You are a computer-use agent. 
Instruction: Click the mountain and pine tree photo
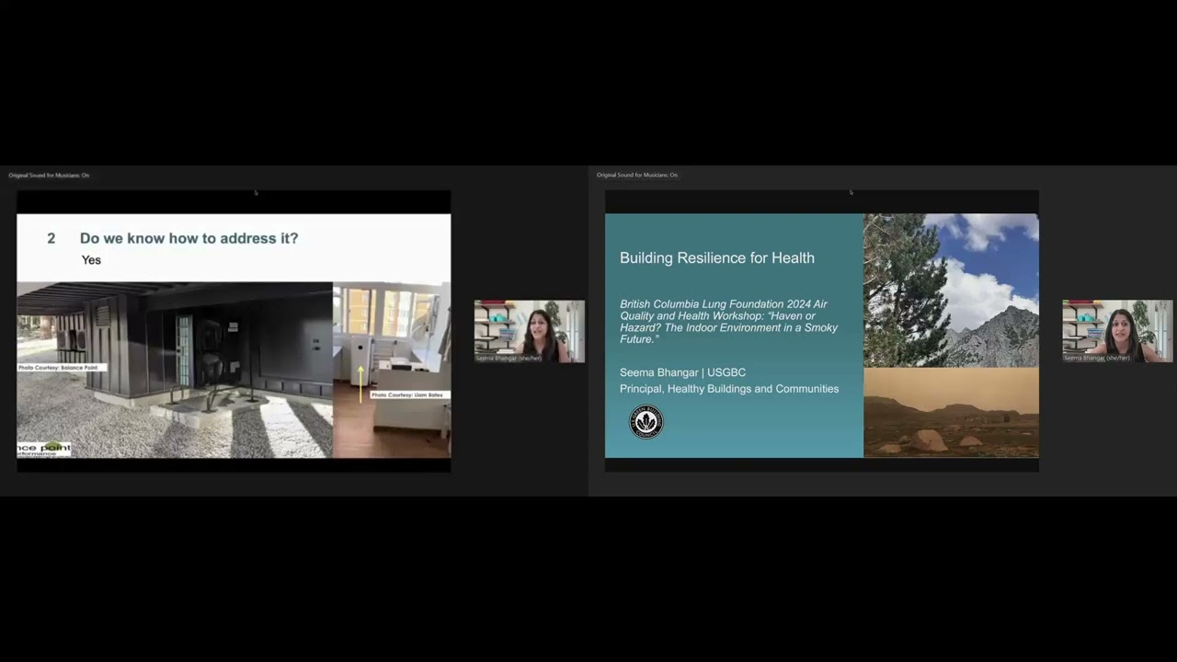pos(951,291)
